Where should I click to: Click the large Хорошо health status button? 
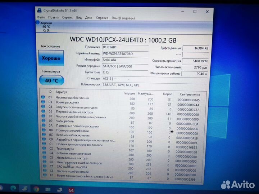[51, 58]
